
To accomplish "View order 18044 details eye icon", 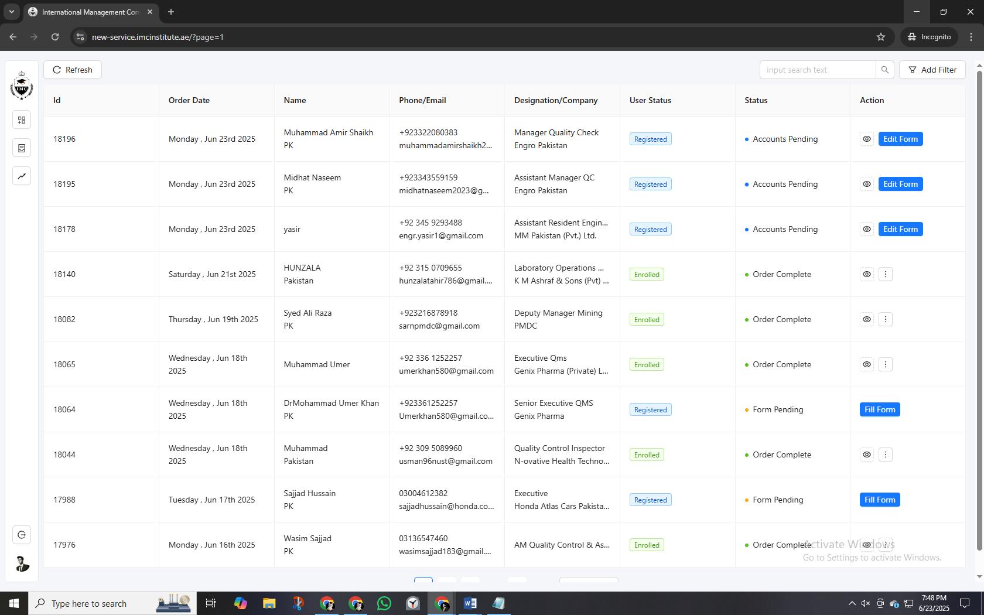I will pyautogui.click(x=867, y=455).
